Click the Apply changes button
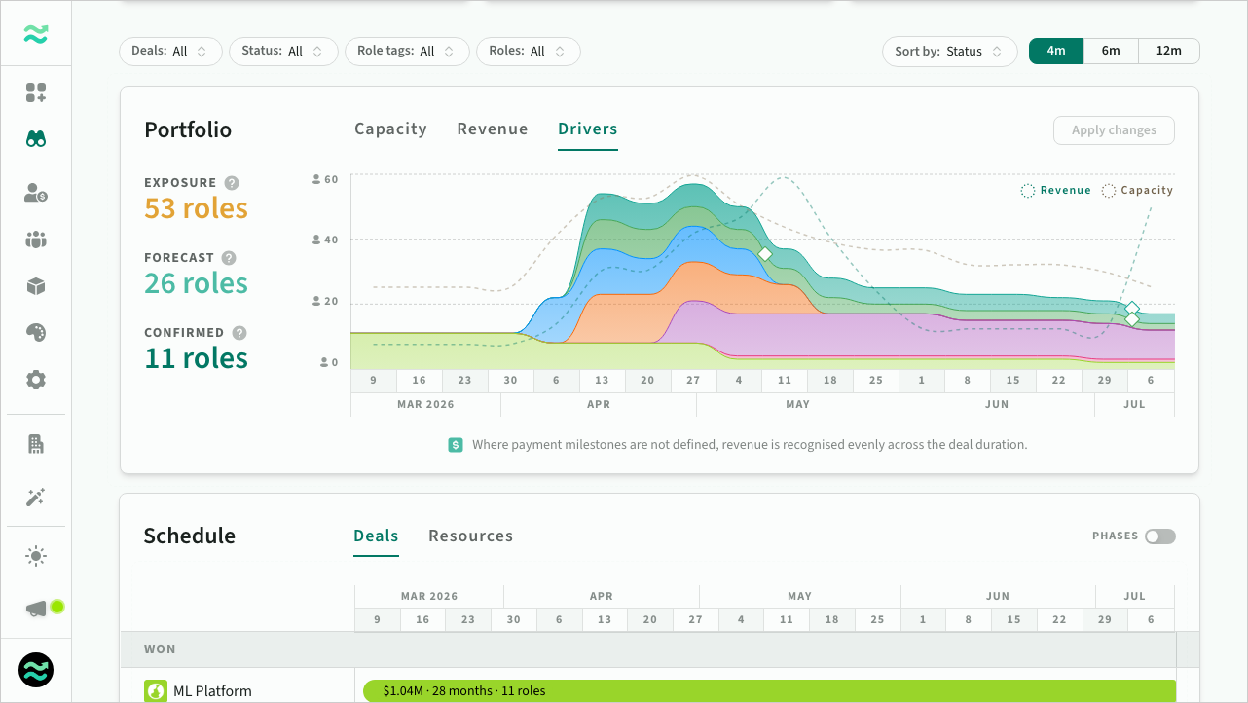Screen dimensions: 1248x703 1114,130
